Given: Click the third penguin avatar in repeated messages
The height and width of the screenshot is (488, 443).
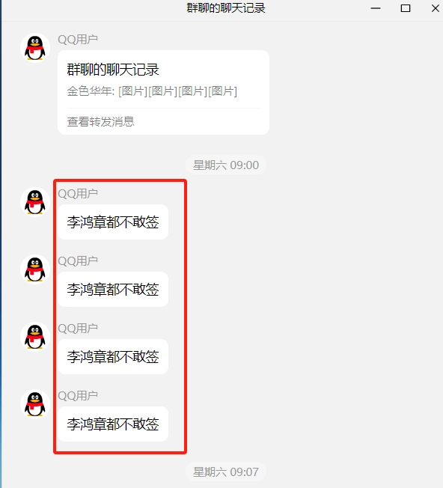Looking at the screenshot, I should [35, 337].
